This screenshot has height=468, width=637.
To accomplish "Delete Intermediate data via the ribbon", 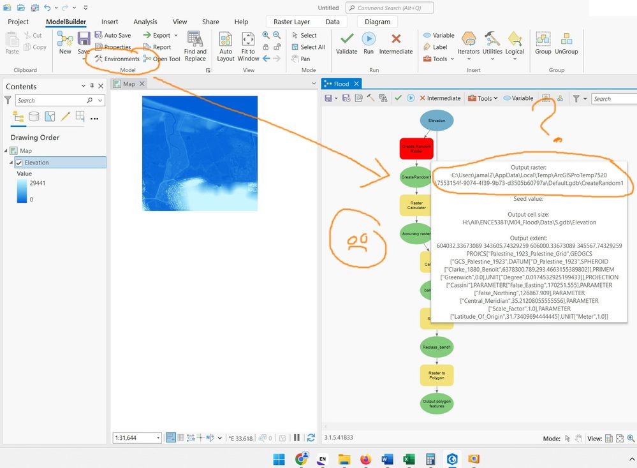I will tap(396, 43).
